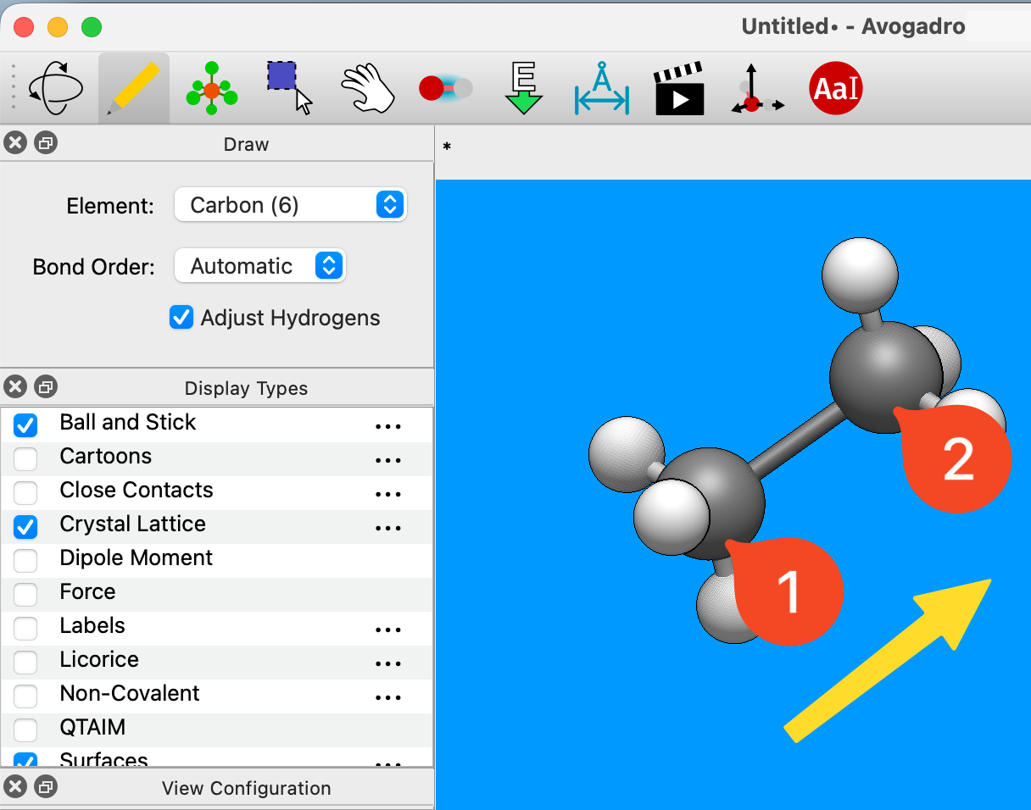
Task: Open the Animation playback tool
Action: click(679, 89)
